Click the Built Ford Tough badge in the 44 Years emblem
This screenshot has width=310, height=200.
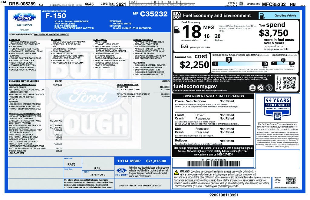277,116
